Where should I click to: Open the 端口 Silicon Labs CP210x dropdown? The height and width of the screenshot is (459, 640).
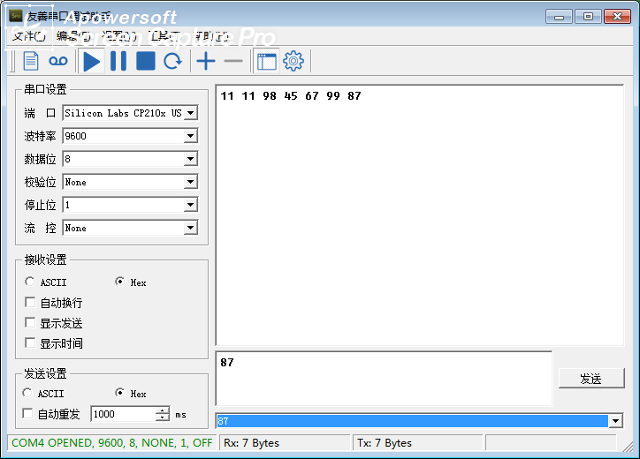point(191,113)
